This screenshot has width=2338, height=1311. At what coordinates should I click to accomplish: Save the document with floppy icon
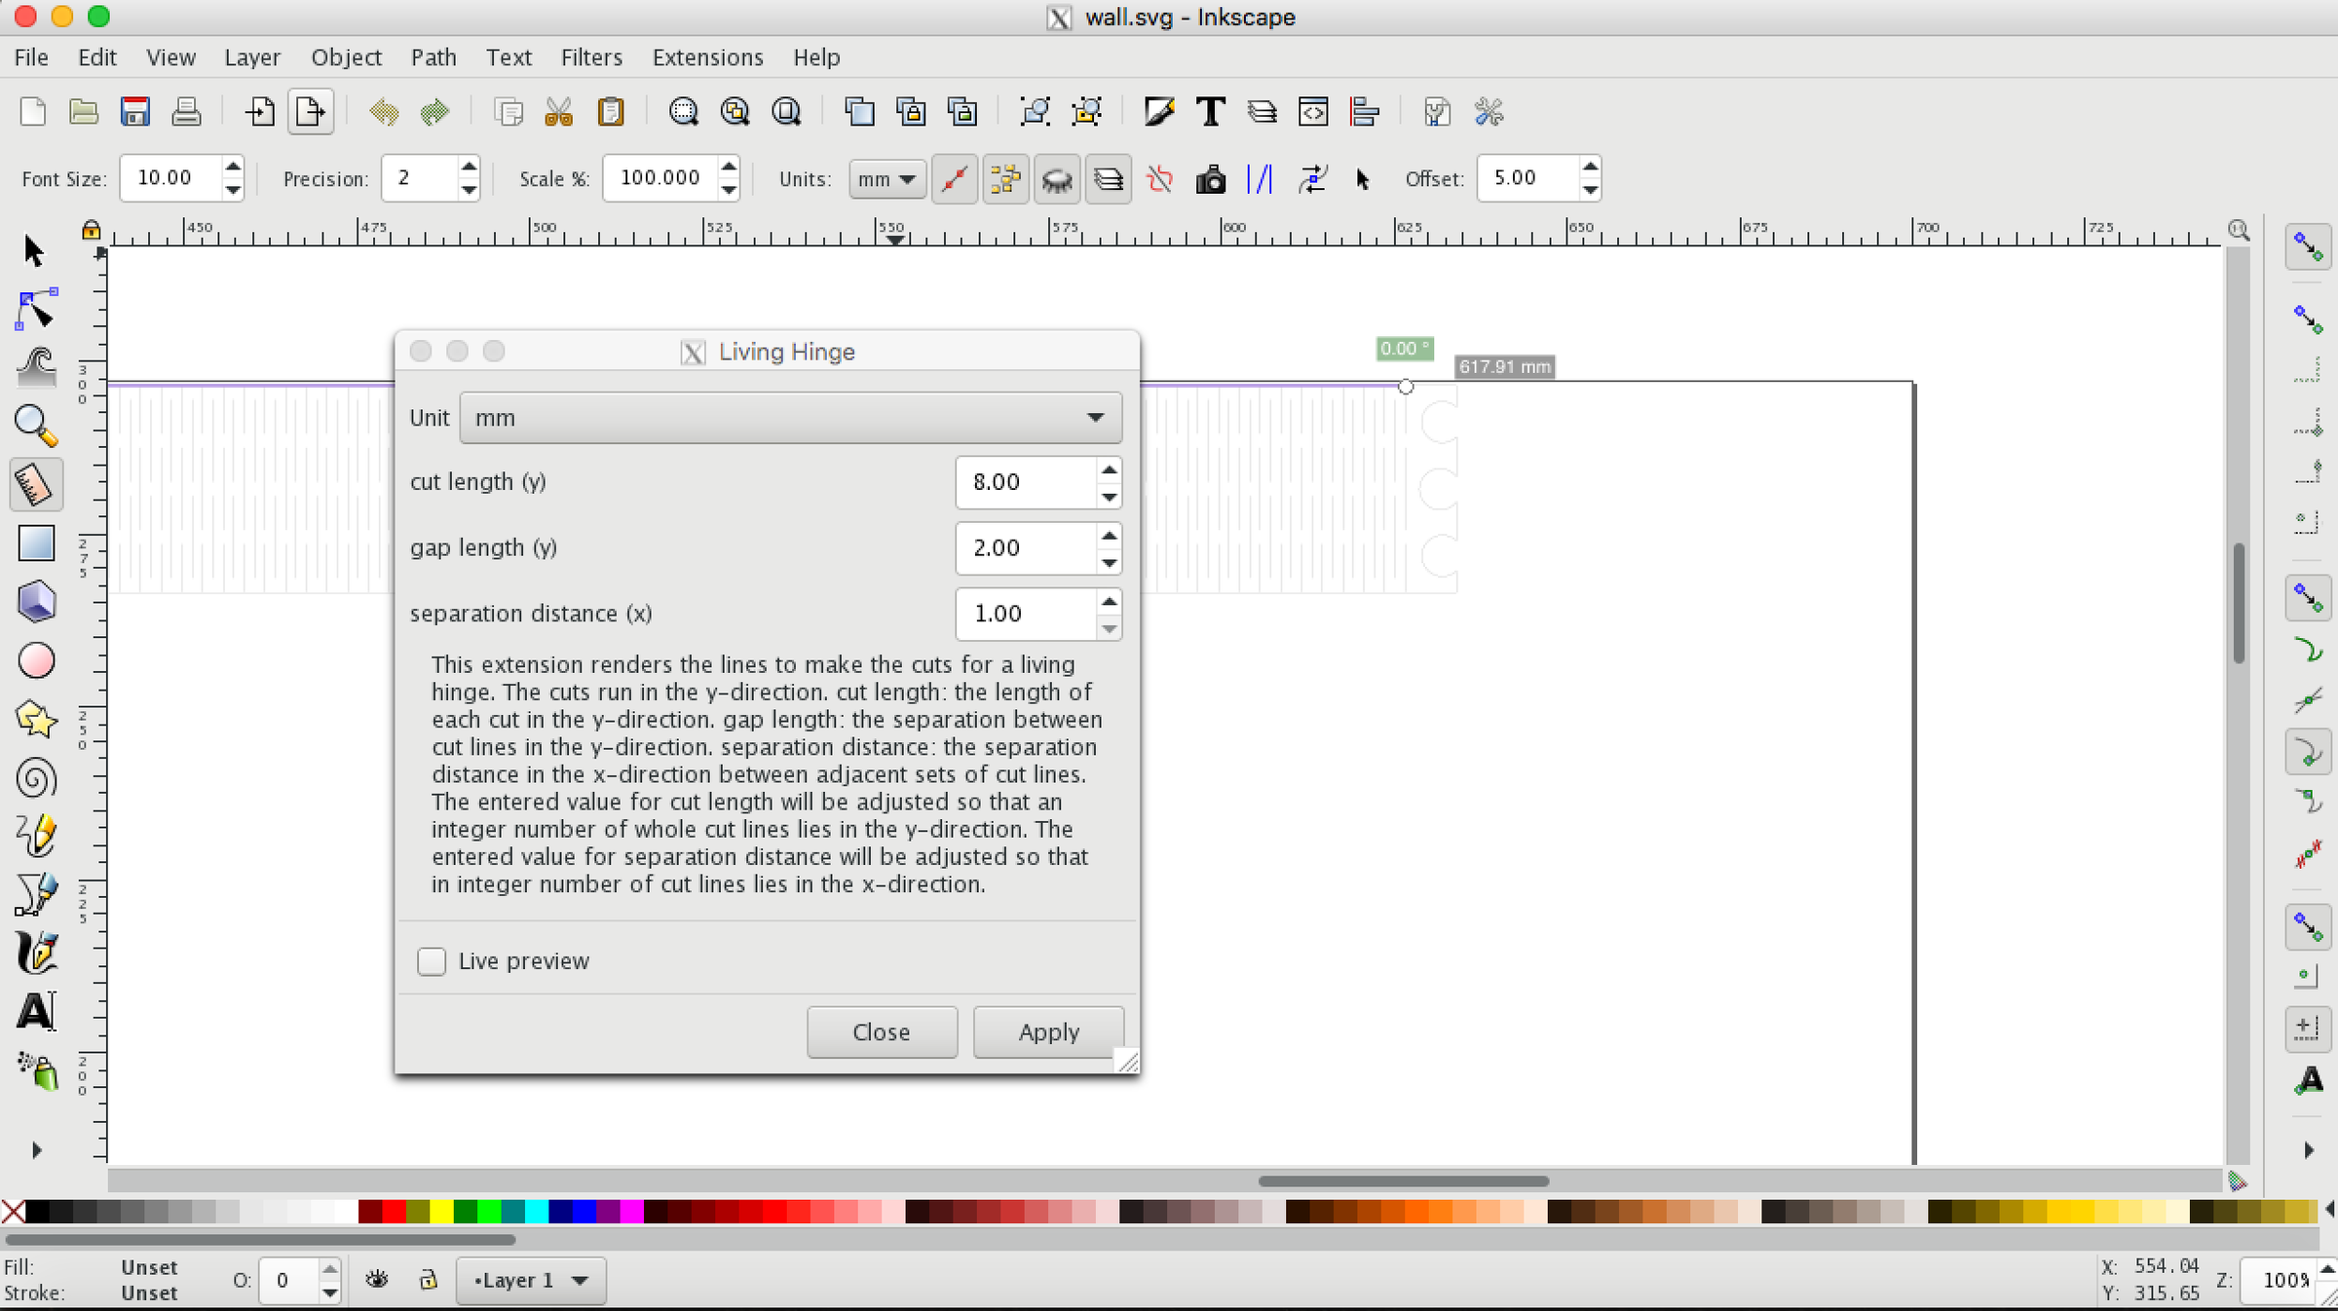pyautogui.click(x=134, y=112)
